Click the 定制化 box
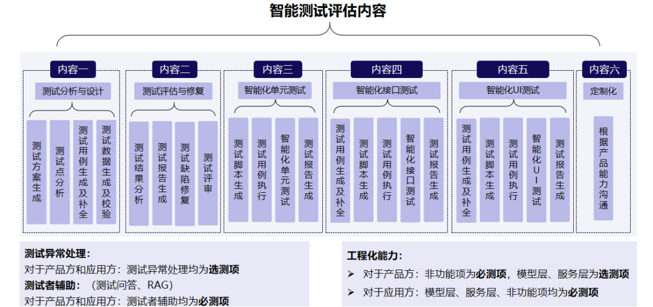653x307 pixels. tap(603, 91)
